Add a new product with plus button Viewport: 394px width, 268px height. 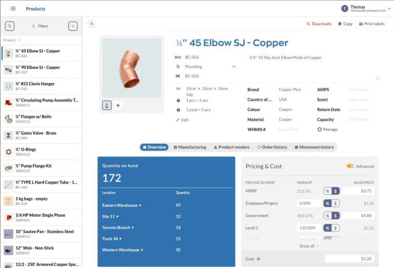click(x=73, y=26)
